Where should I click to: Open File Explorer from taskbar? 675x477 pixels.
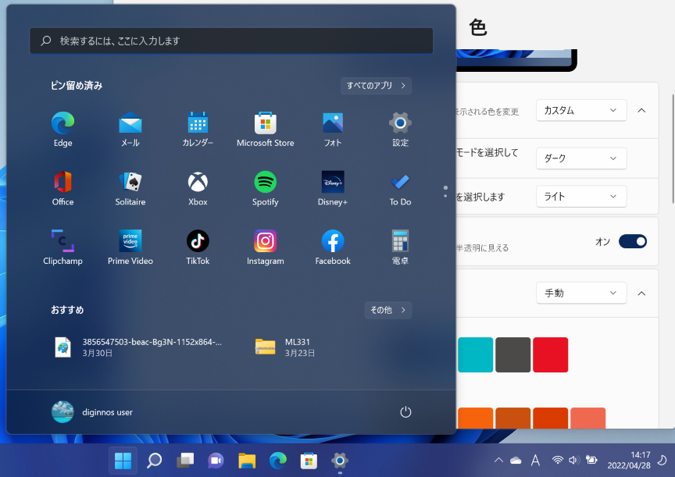[x=247, y=461]
